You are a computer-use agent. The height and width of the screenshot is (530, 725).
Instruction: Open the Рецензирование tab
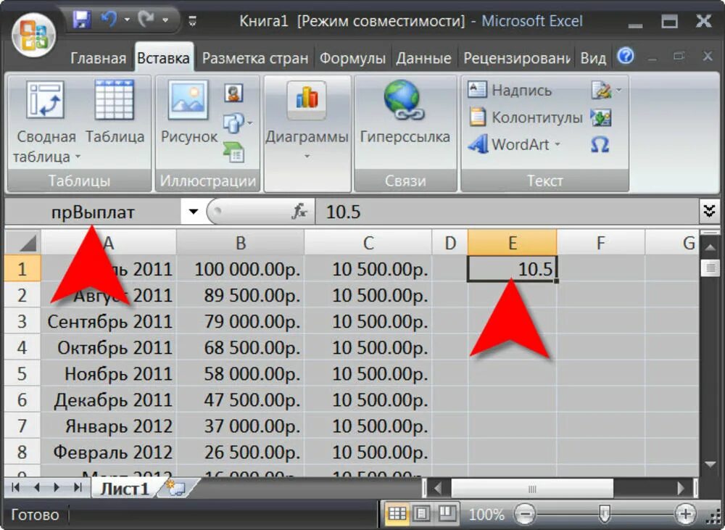[x=516, y=58]
